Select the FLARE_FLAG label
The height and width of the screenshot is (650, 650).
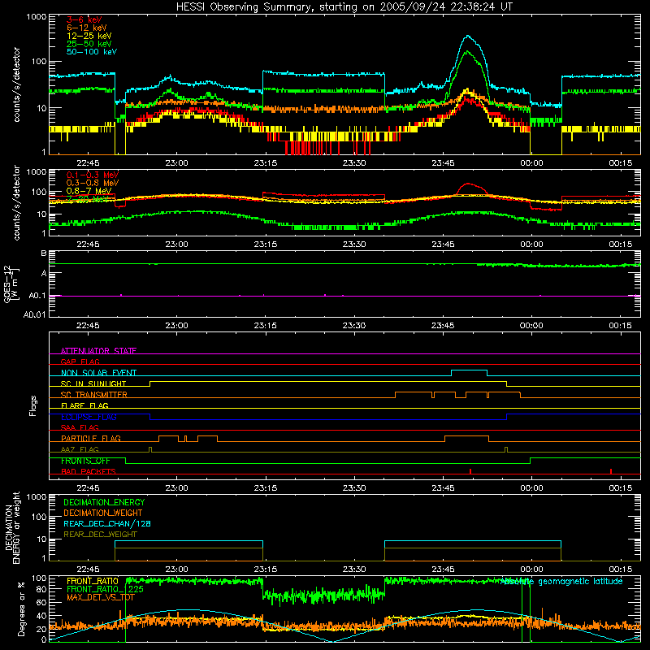pyautogui.click(x=84, y=405)
